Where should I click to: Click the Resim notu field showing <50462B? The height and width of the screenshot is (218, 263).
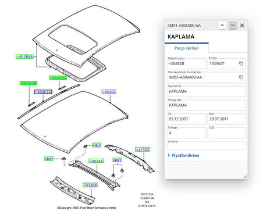pos(186,63)
